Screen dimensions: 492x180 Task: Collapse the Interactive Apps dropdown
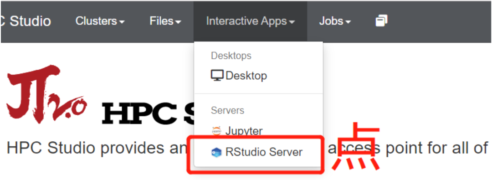(x=250, y=21)
